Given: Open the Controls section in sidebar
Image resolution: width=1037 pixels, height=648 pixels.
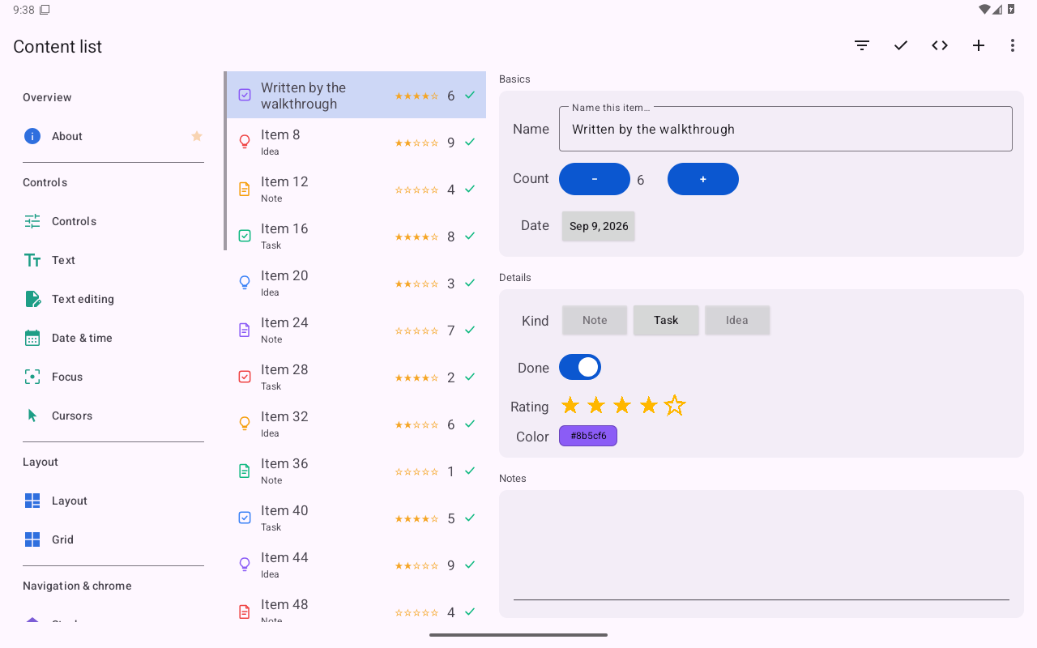Looking at the screenshot, I should 113,221.
